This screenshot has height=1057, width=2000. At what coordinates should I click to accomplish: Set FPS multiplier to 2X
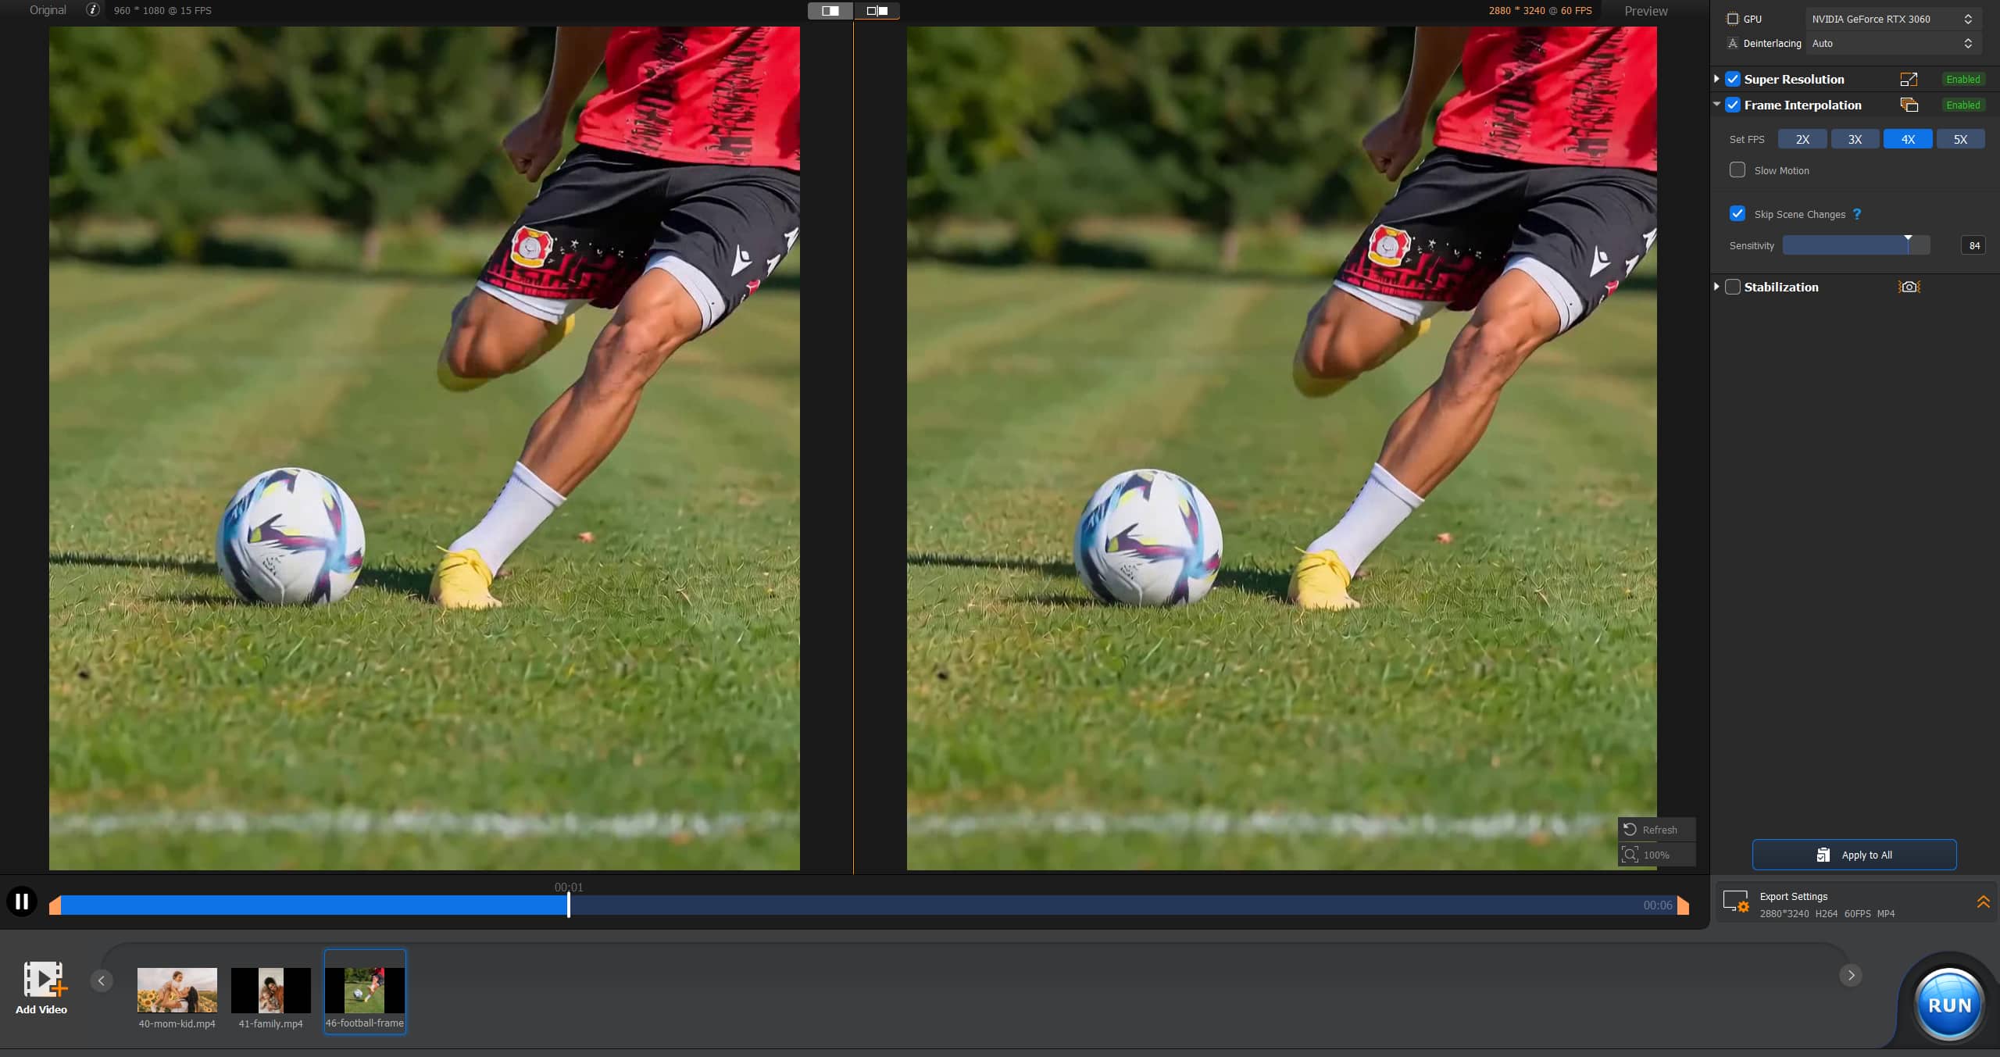coord(1802,139)
